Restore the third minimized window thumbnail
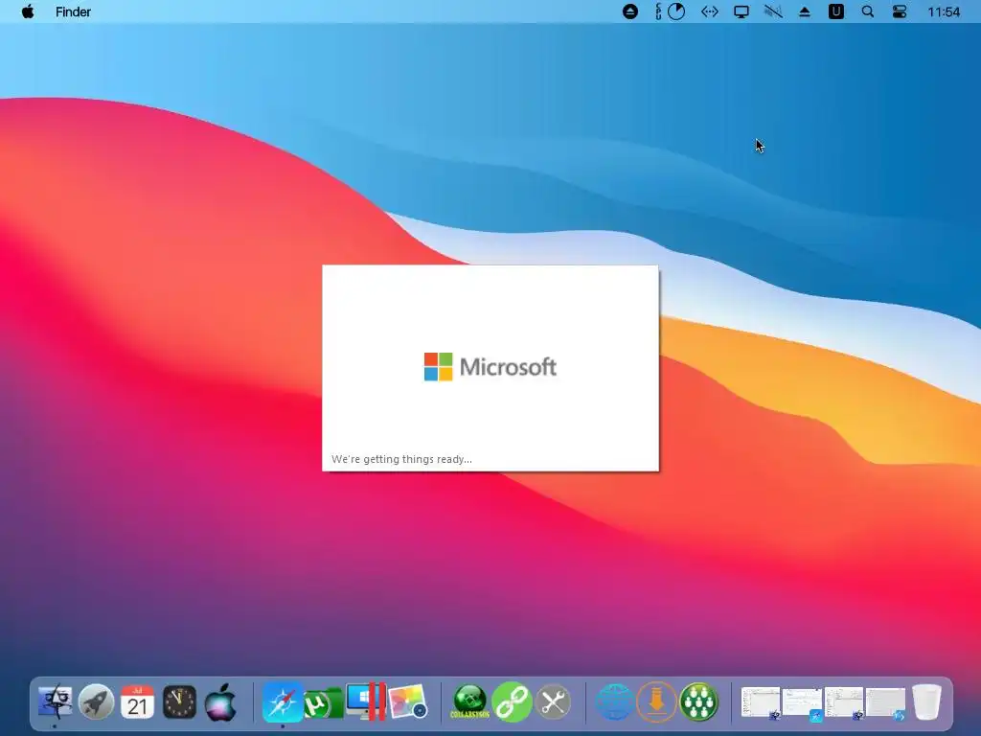 (843, 702)
